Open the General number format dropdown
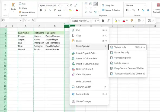The image size is (160, 112). [136, 5]
